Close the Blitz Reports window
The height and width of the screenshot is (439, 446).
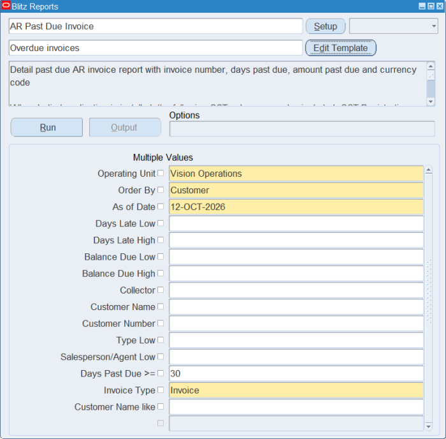point(440,6)
